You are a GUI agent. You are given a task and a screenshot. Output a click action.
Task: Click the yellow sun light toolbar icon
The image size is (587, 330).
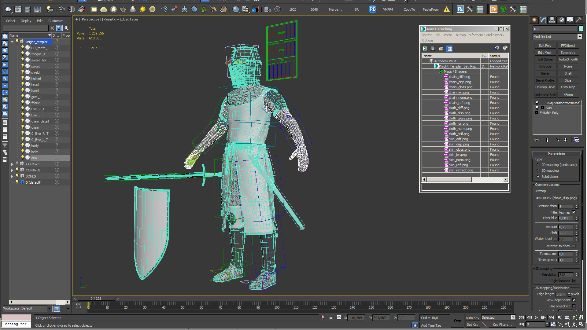point(143,9)
